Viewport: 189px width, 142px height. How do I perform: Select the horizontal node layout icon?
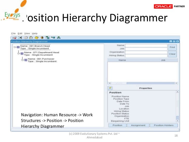point(53,38)
